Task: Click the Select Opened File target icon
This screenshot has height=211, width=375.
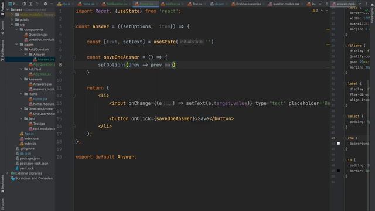Action: tap(24, 4)
